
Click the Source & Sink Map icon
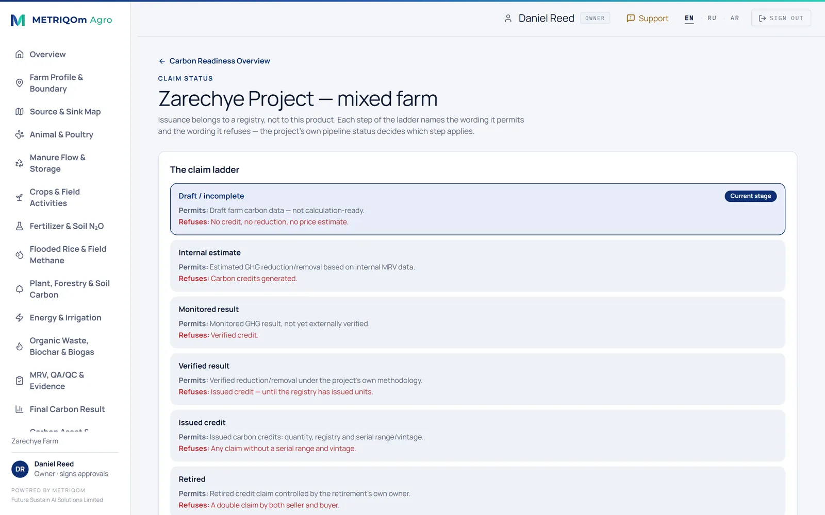click(x=20, y=112)
